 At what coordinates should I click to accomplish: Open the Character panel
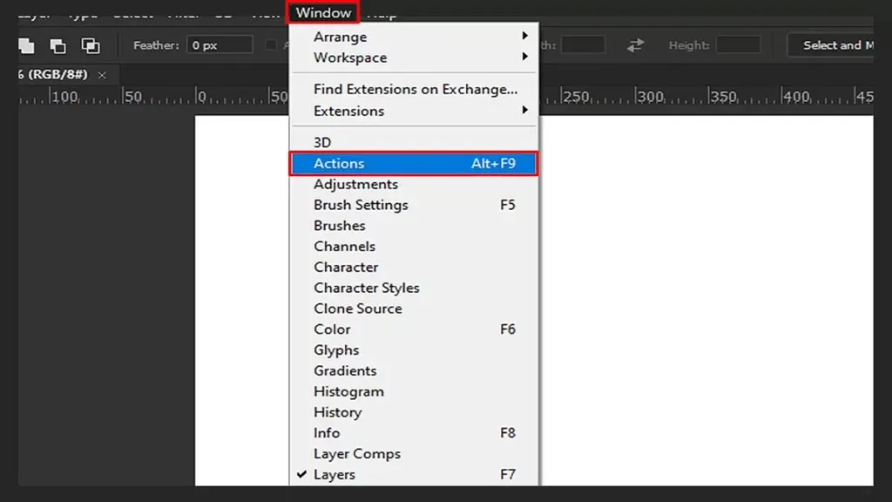(x=414, y=267)
